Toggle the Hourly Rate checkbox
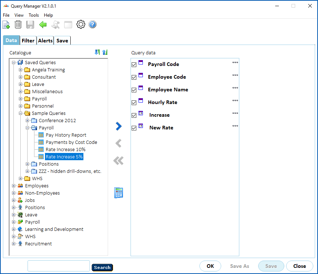The width and height of the screenshot is (318, 274). (134, 103)
